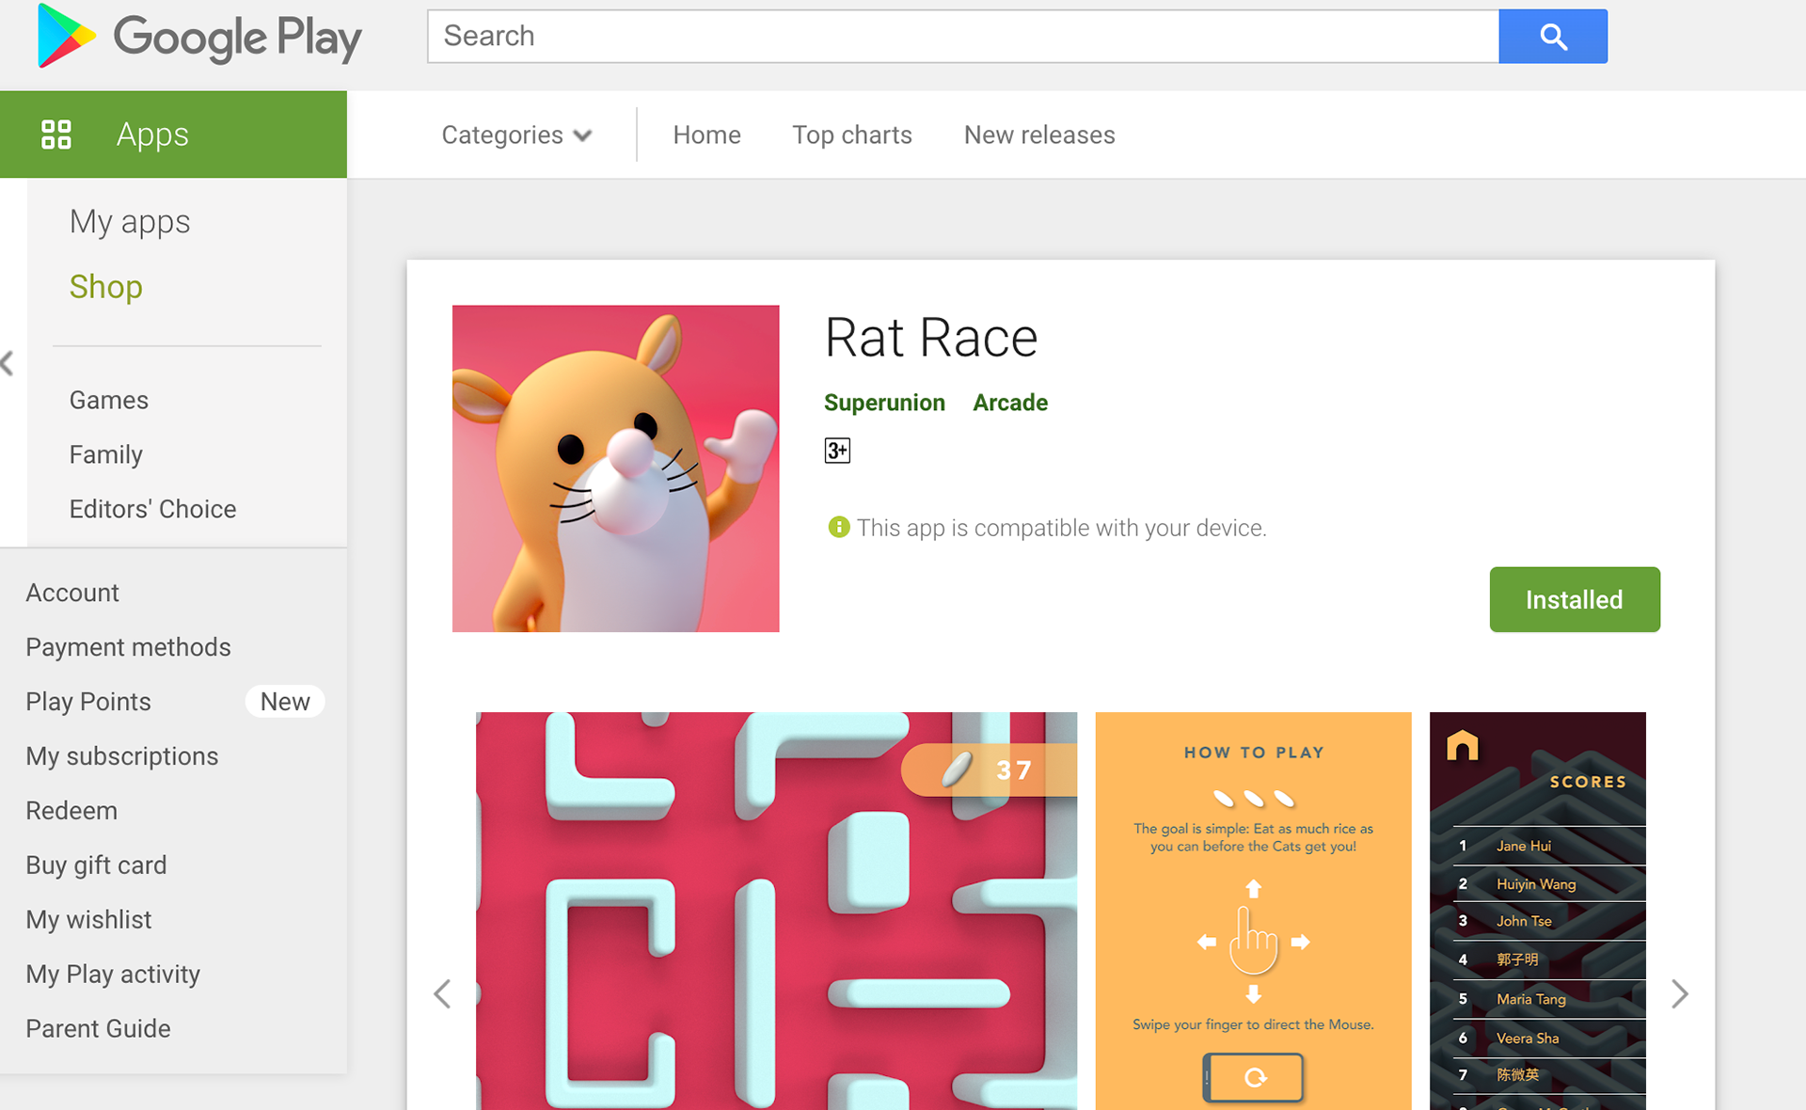Open Account settings link
Viewport: 1806px width, 1110px height.
(x=72, y=593)
